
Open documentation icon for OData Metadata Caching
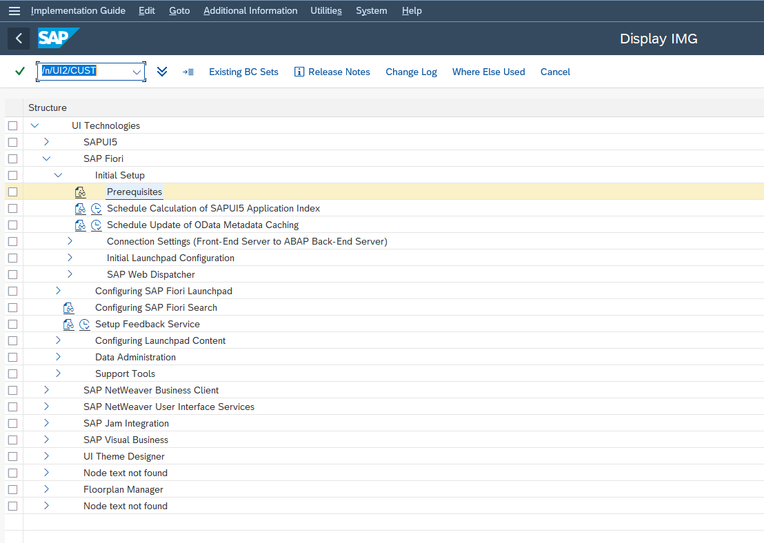pos(81,225)
